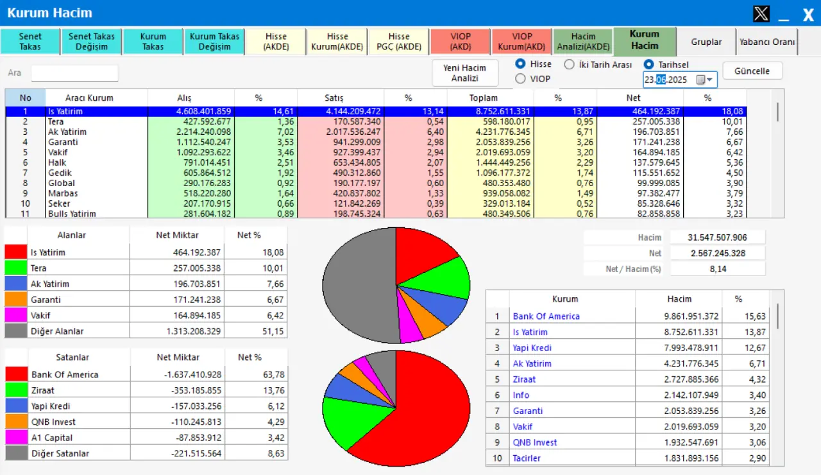Enable the Tarihsel radio option
This screenshot has width=821, height=475.
(x=649, y=64)
